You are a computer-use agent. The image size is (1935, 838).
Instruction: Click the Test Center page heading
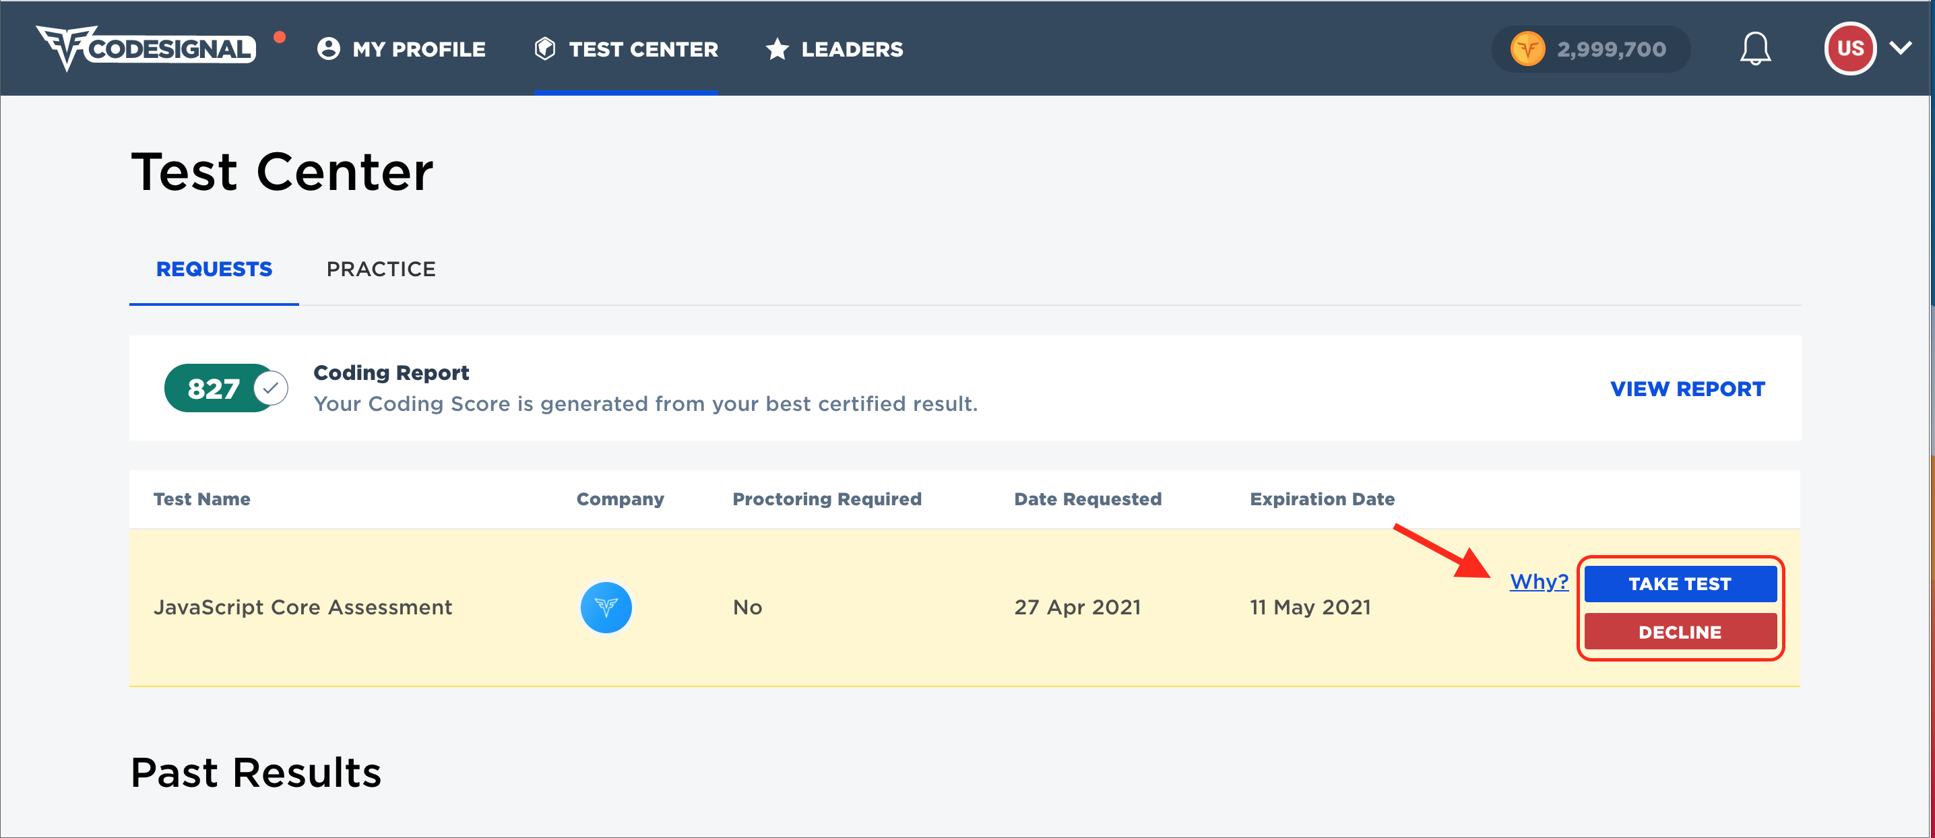pos(282,172)
